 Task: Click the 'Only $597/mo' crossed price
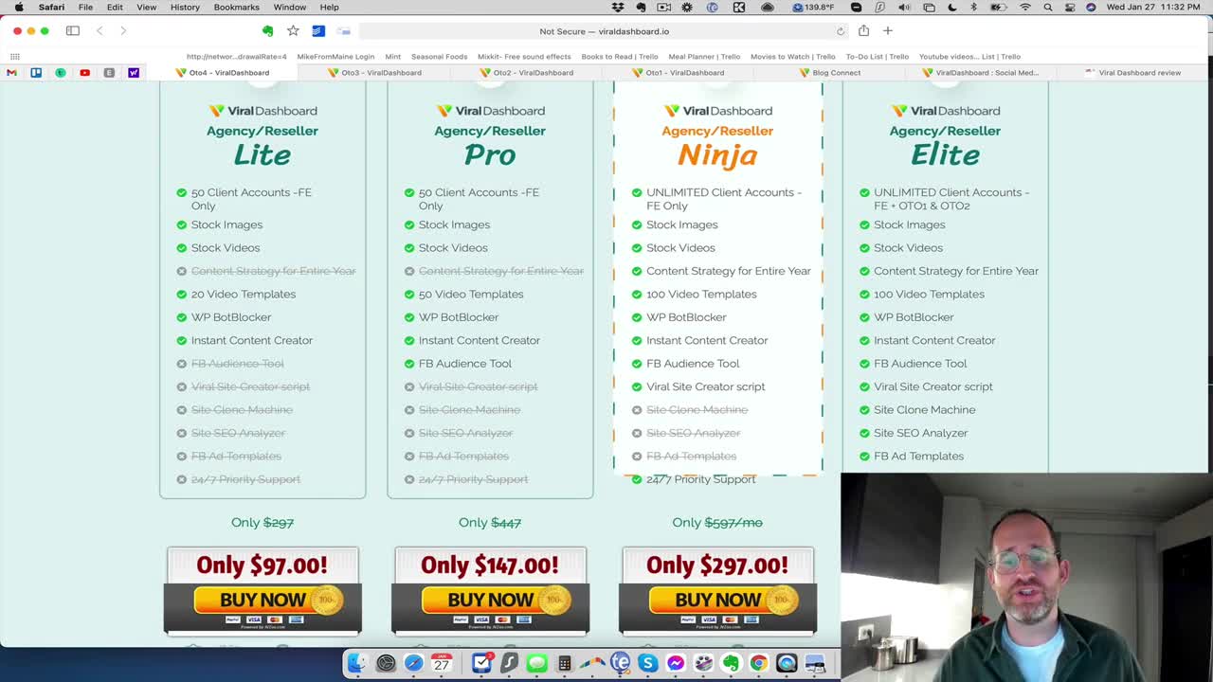pyautogui.click(x=717, y=522)
